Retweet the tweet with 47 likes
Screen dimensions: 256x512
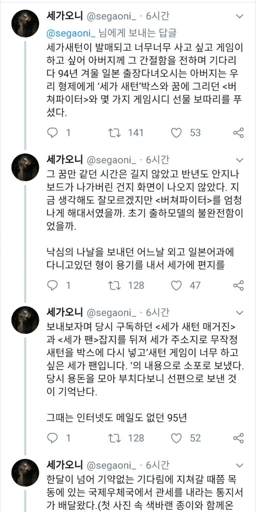tap(115, 285)
